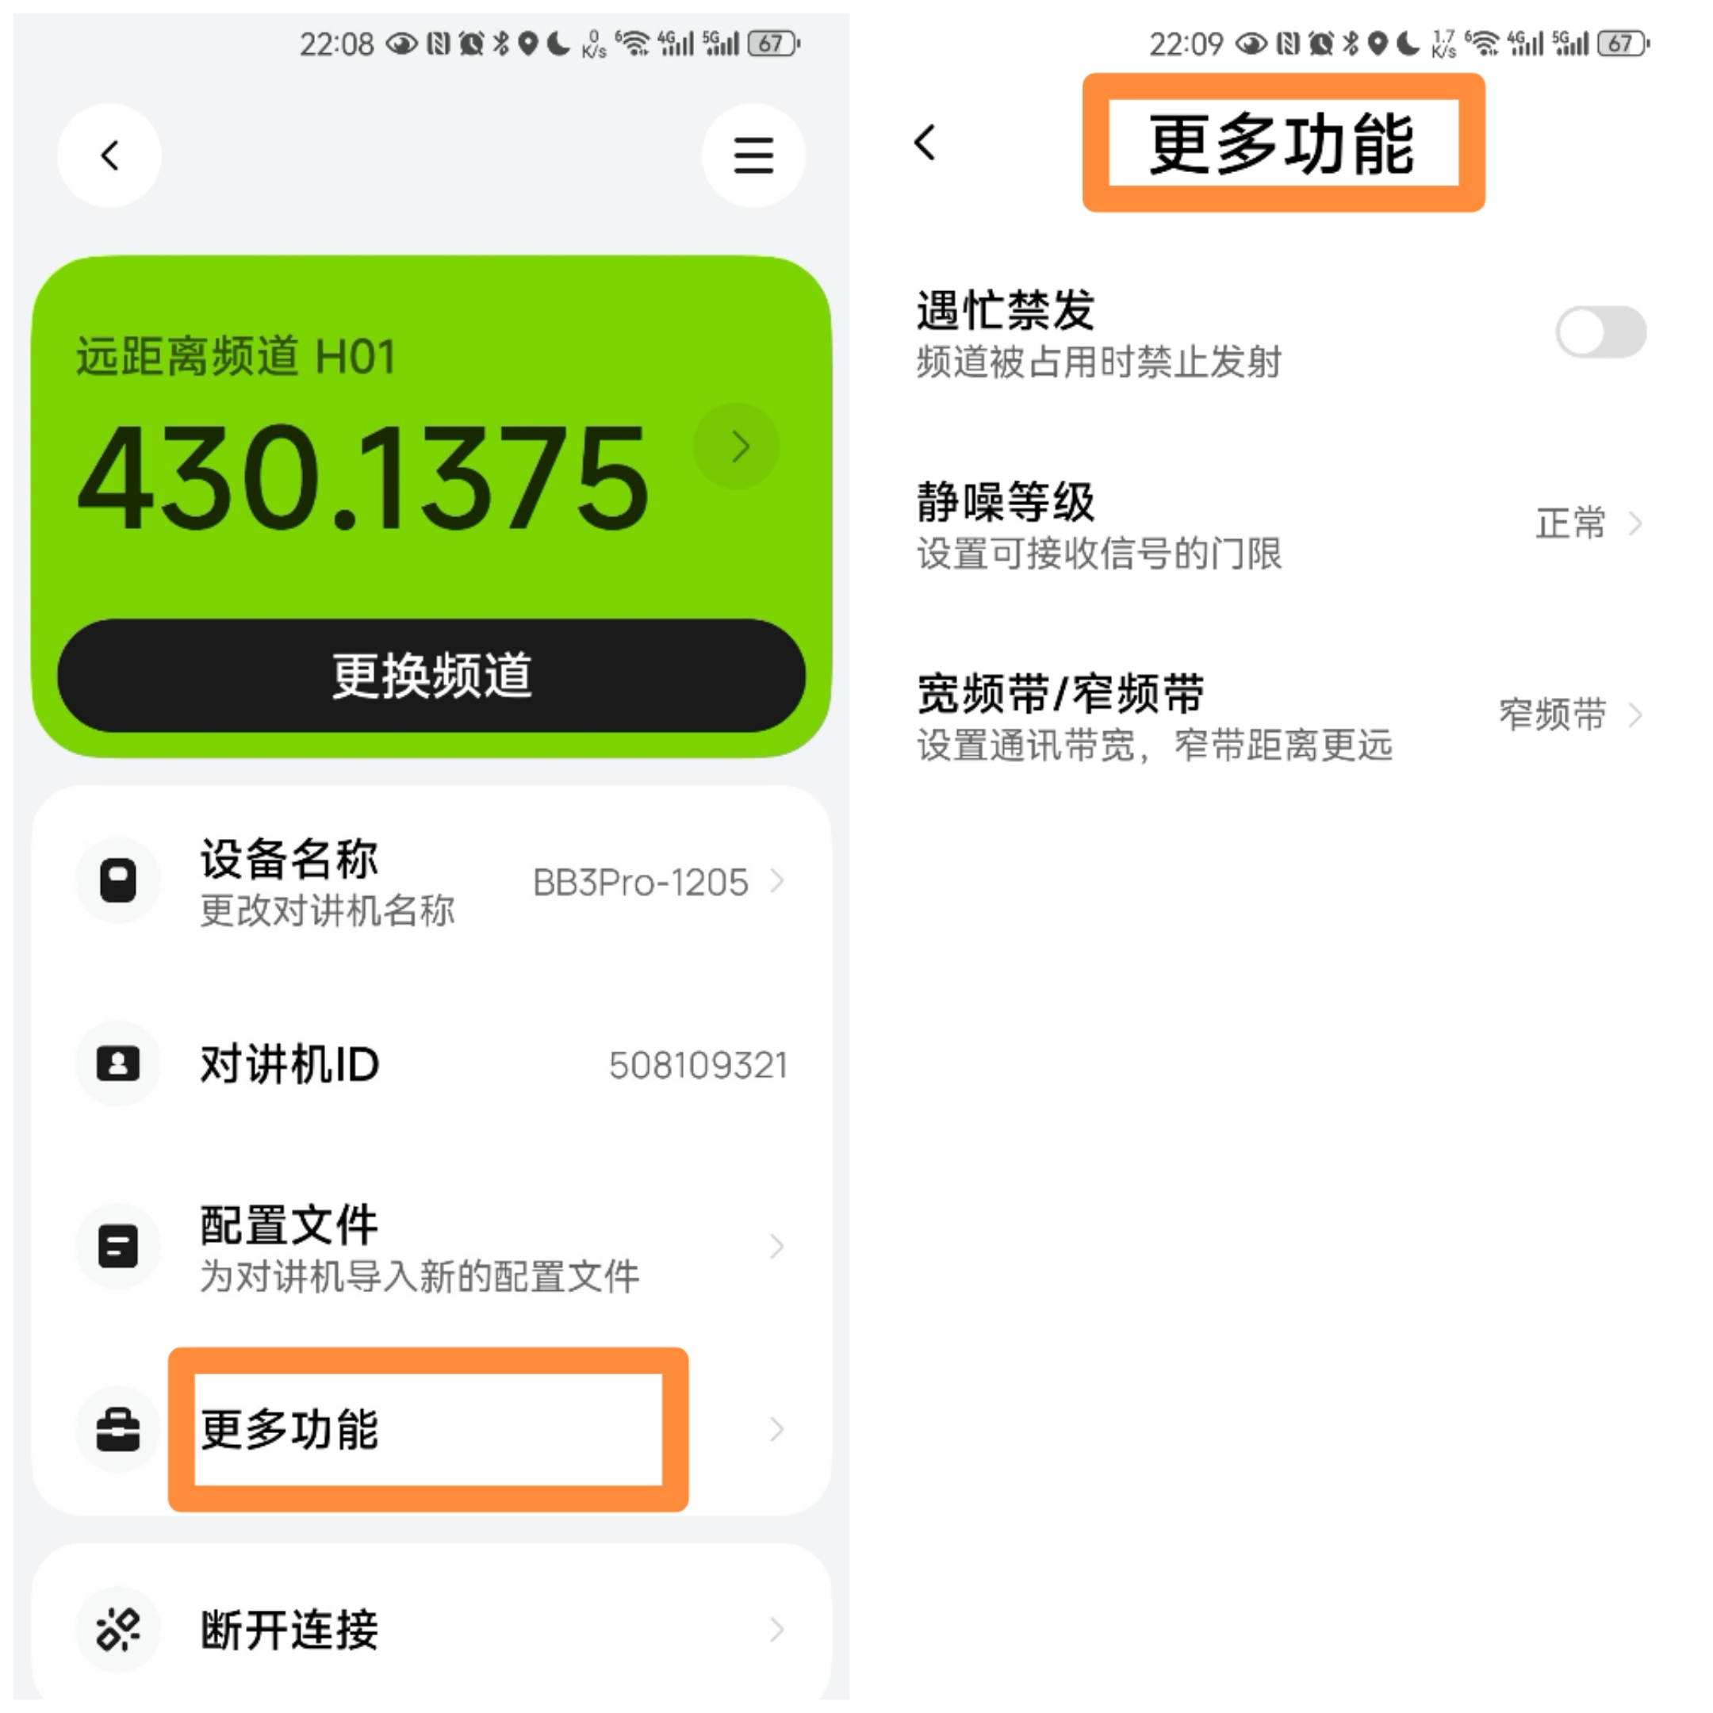1713x1713 pixels.
Task: Select the 配置文件 menu entry
Action: tap(431, 1246)
